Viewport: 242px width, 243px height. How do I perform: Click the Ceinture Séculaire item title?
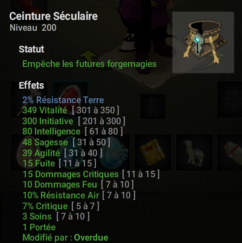54,16
